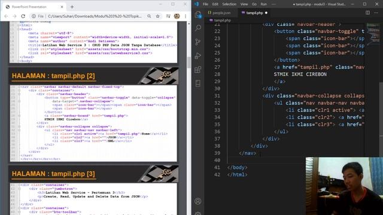Bookmark this page with the star icon
Screen dimensions: 383x215
tap(158, 16)
